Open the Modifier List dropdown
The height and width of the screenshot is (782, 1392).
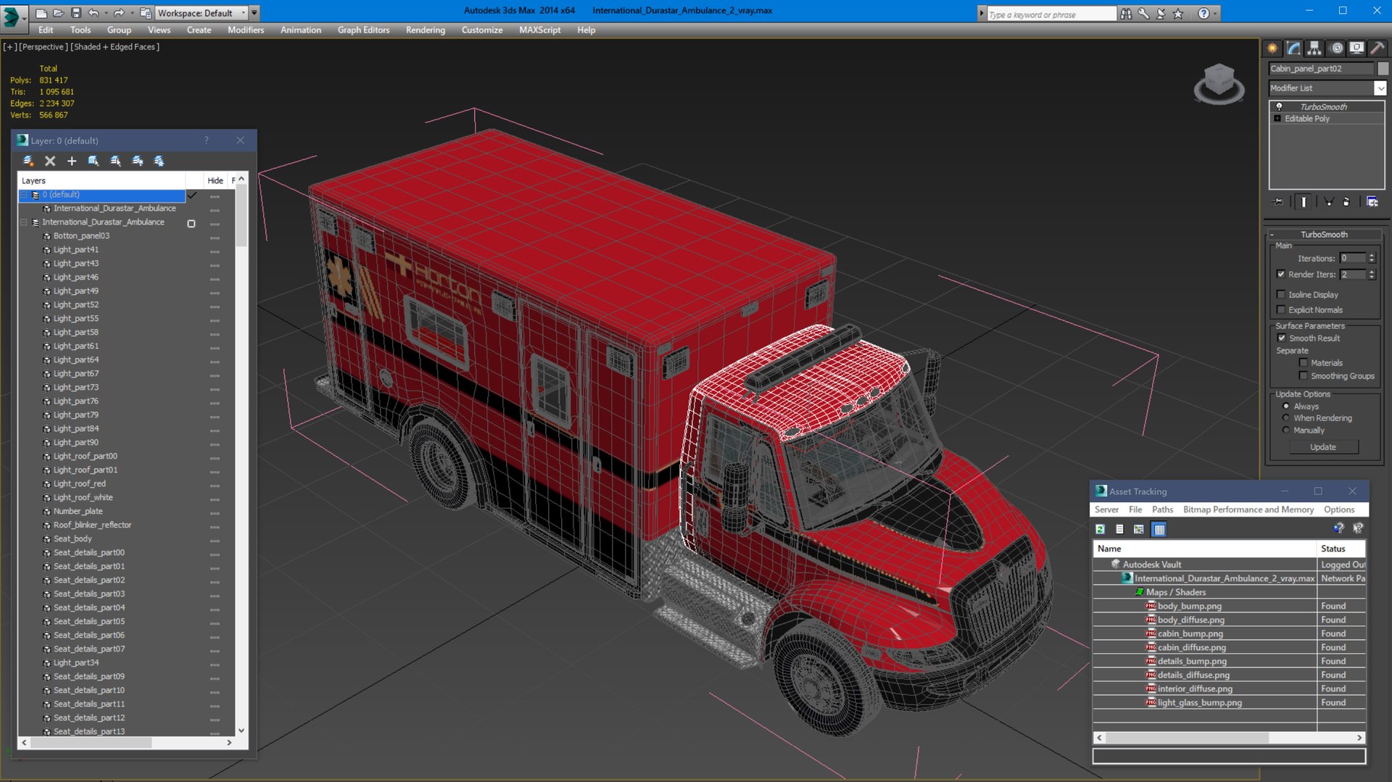1380,88
